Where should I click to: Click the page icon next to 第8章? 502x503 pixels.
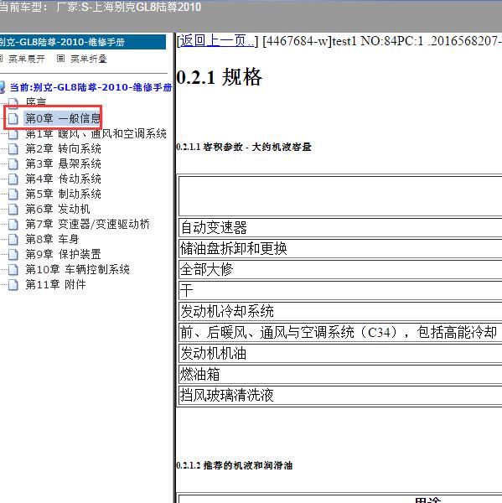pyautogui.click(x=13, y=239)
